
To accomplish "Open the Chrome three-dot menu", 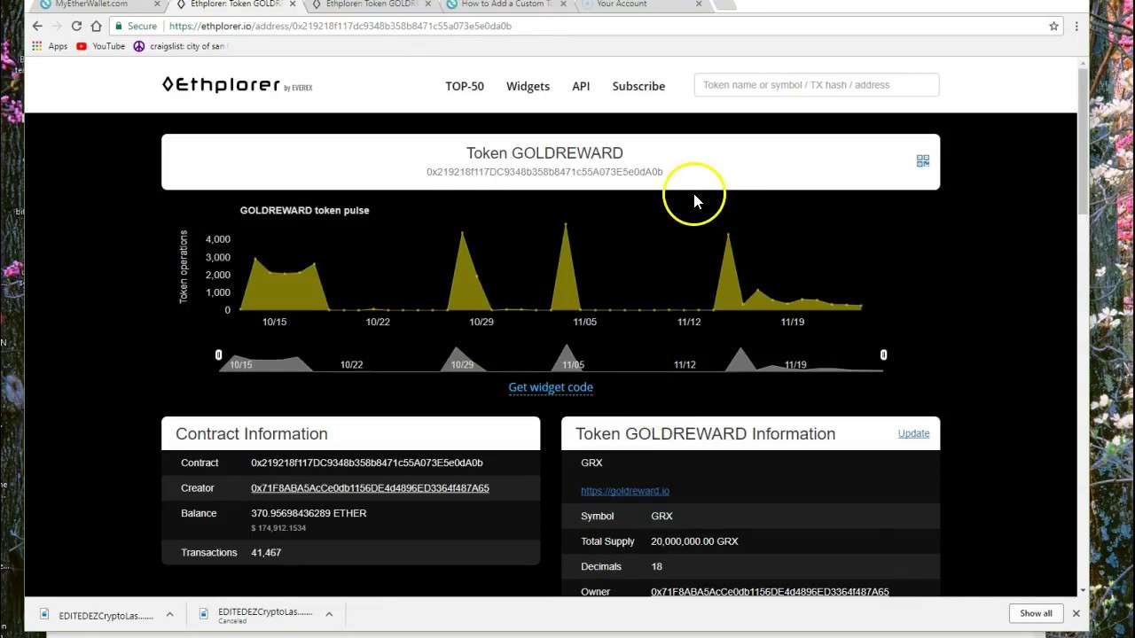I will pyautogui.click(x=1076, y=26).
